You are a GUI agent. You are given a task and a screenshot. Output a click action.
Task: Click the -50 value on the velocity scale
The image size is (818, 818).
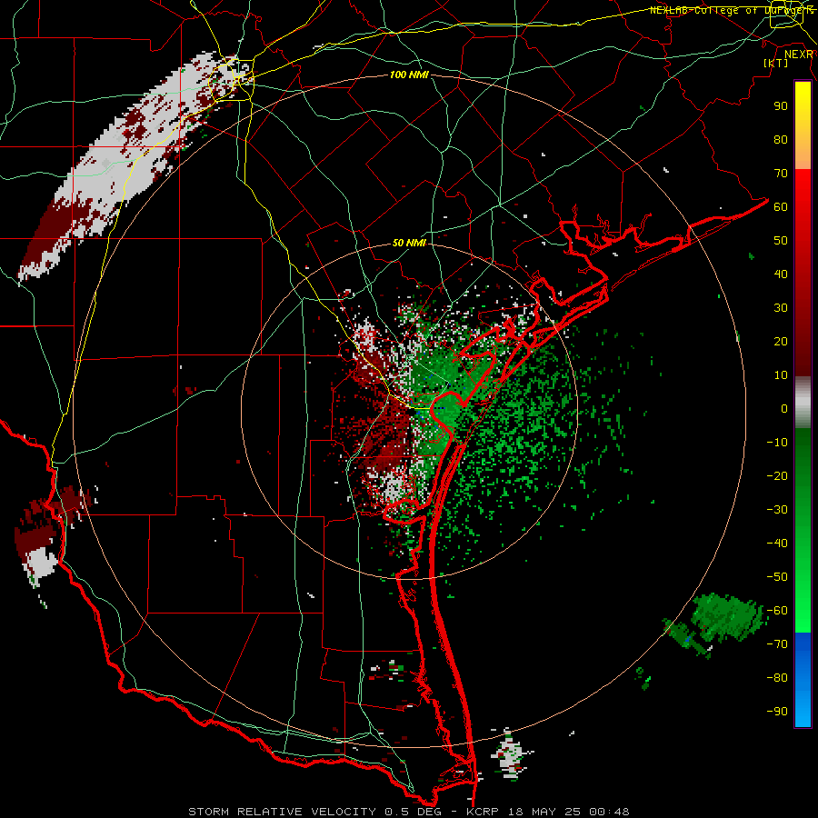(x=777, y=577)
